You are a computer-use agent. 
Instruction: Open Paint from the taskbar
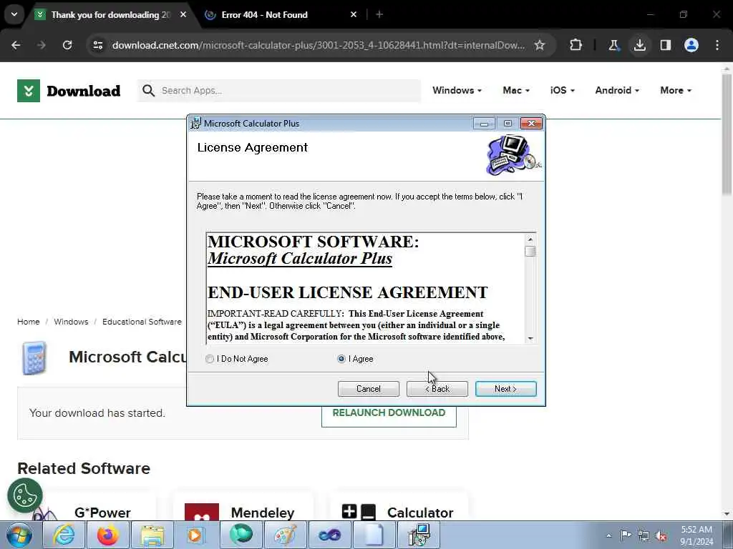285,535
